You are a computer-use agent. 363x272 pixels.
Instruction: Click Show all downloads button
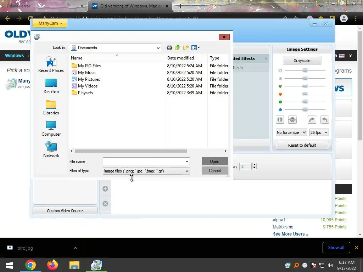336,248
